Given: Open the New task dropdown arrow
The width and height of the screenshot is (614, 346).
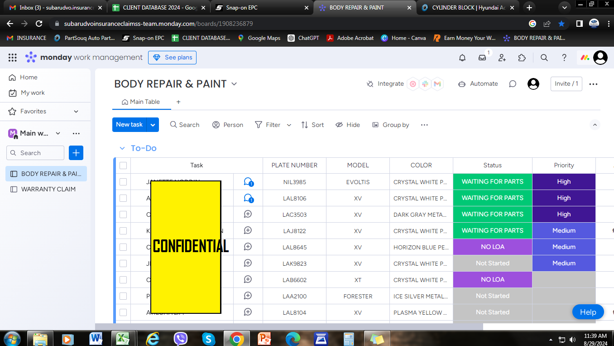Looking at the screenshot, I should [x=153, y=125].
